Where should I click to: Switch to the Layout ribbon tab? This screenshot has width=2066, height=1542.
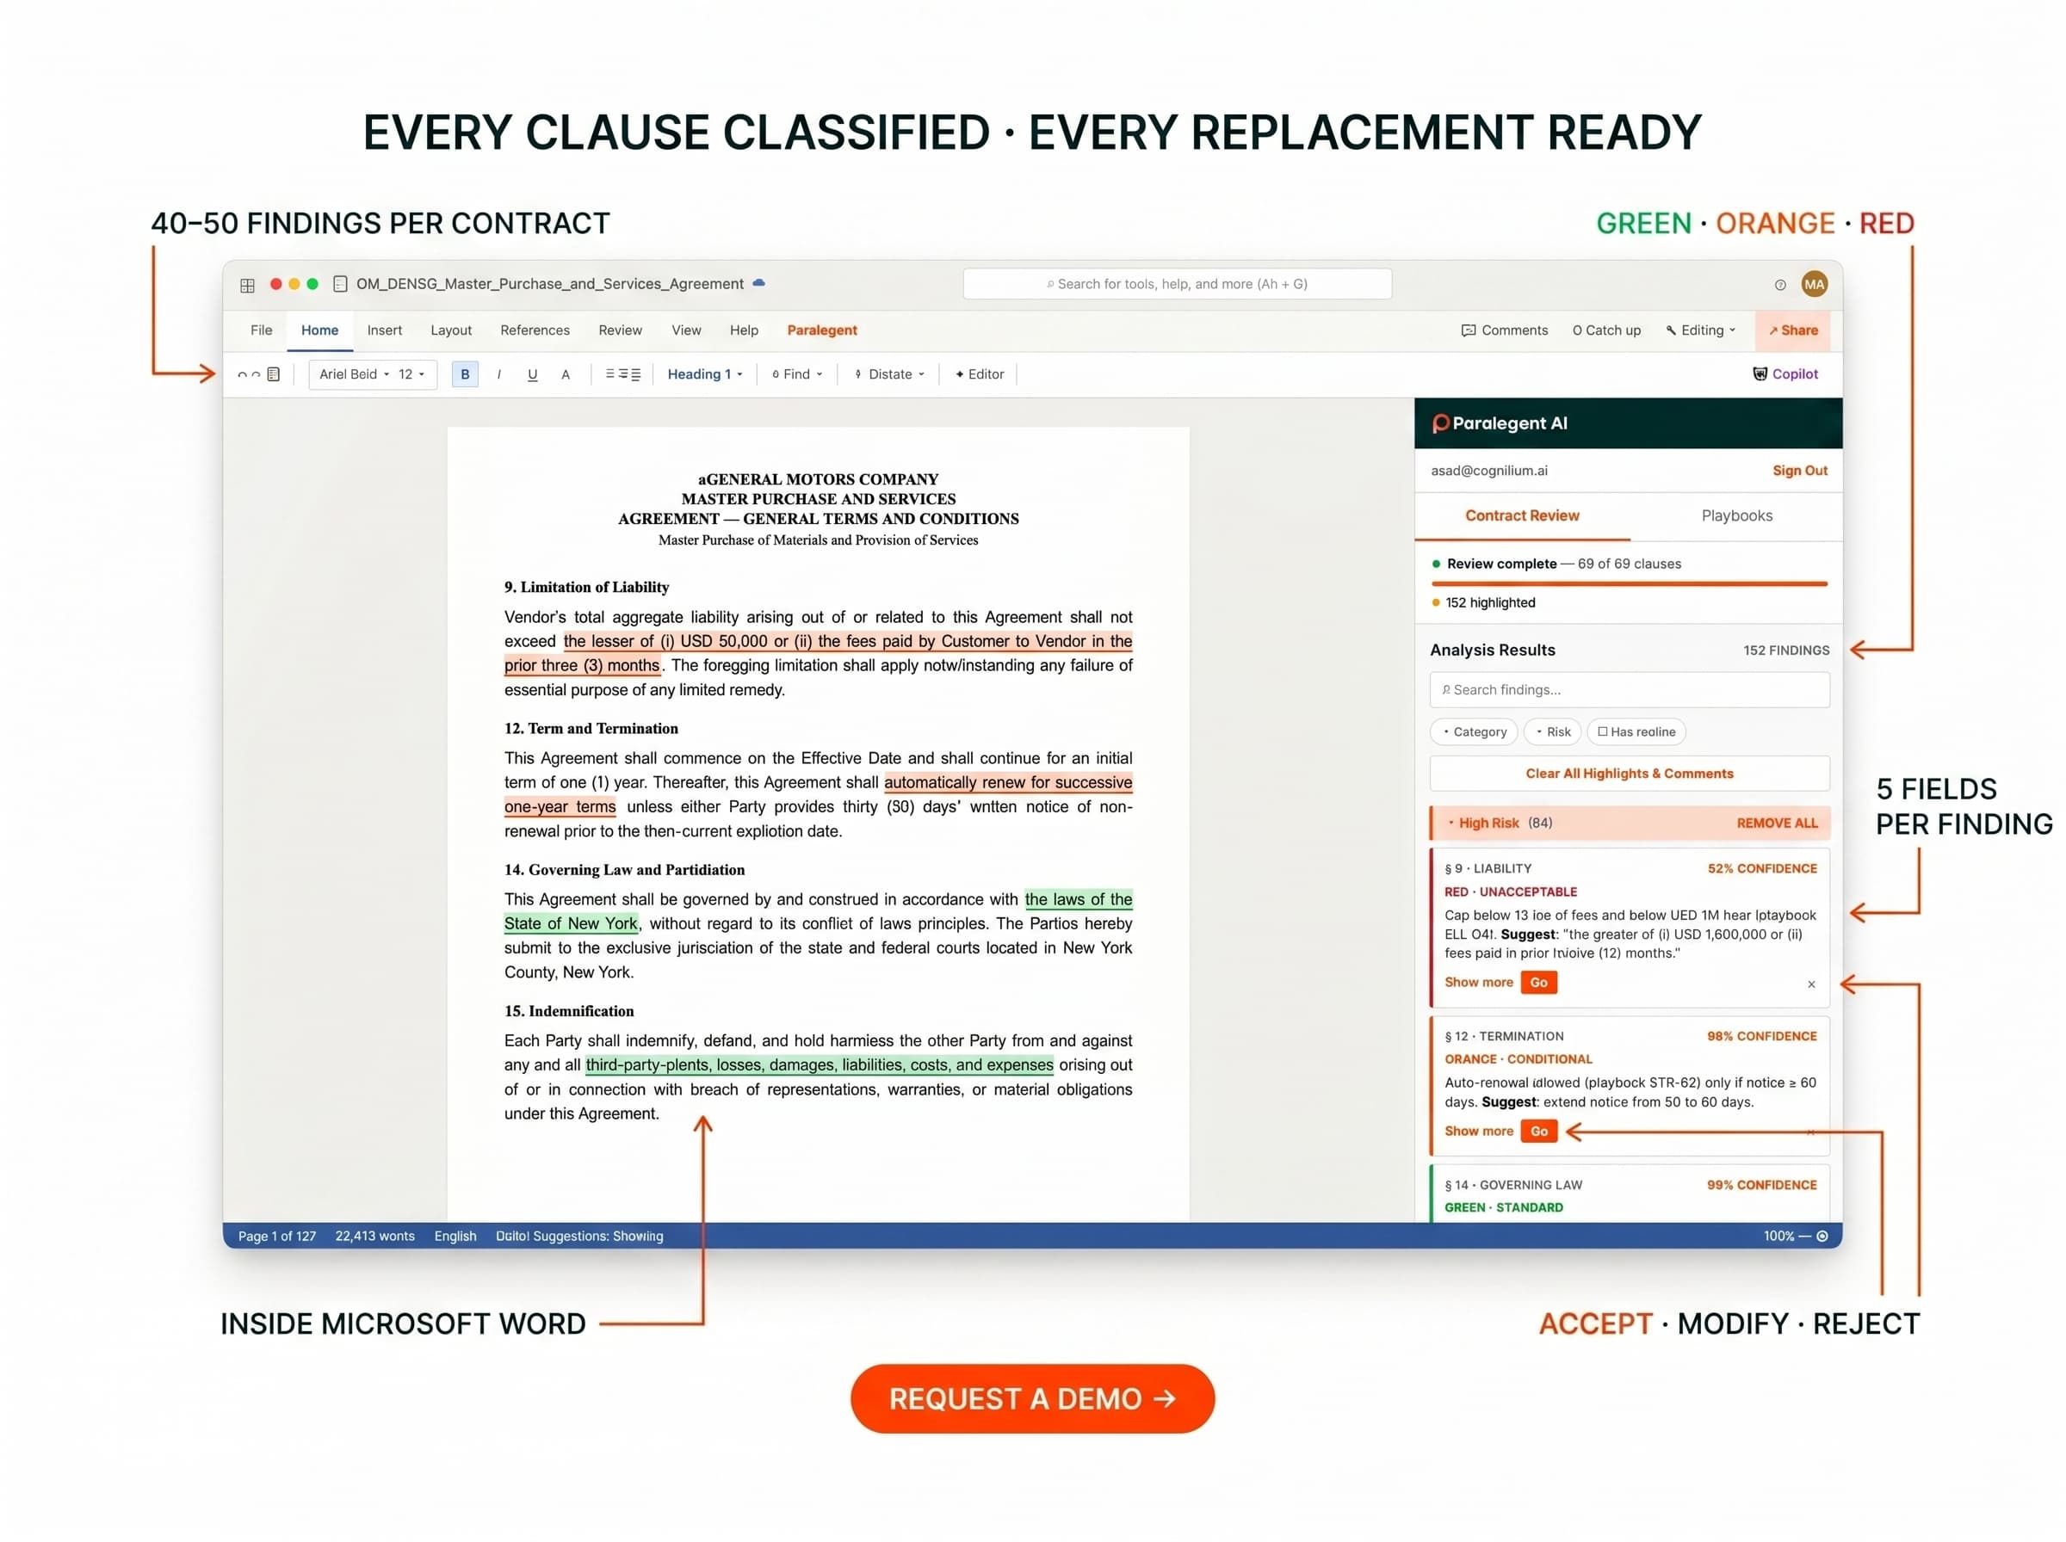click(x=451, y=330)
